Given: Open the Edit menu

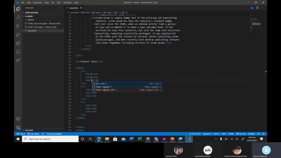Looking at the screenshot, I should point(29,3).
